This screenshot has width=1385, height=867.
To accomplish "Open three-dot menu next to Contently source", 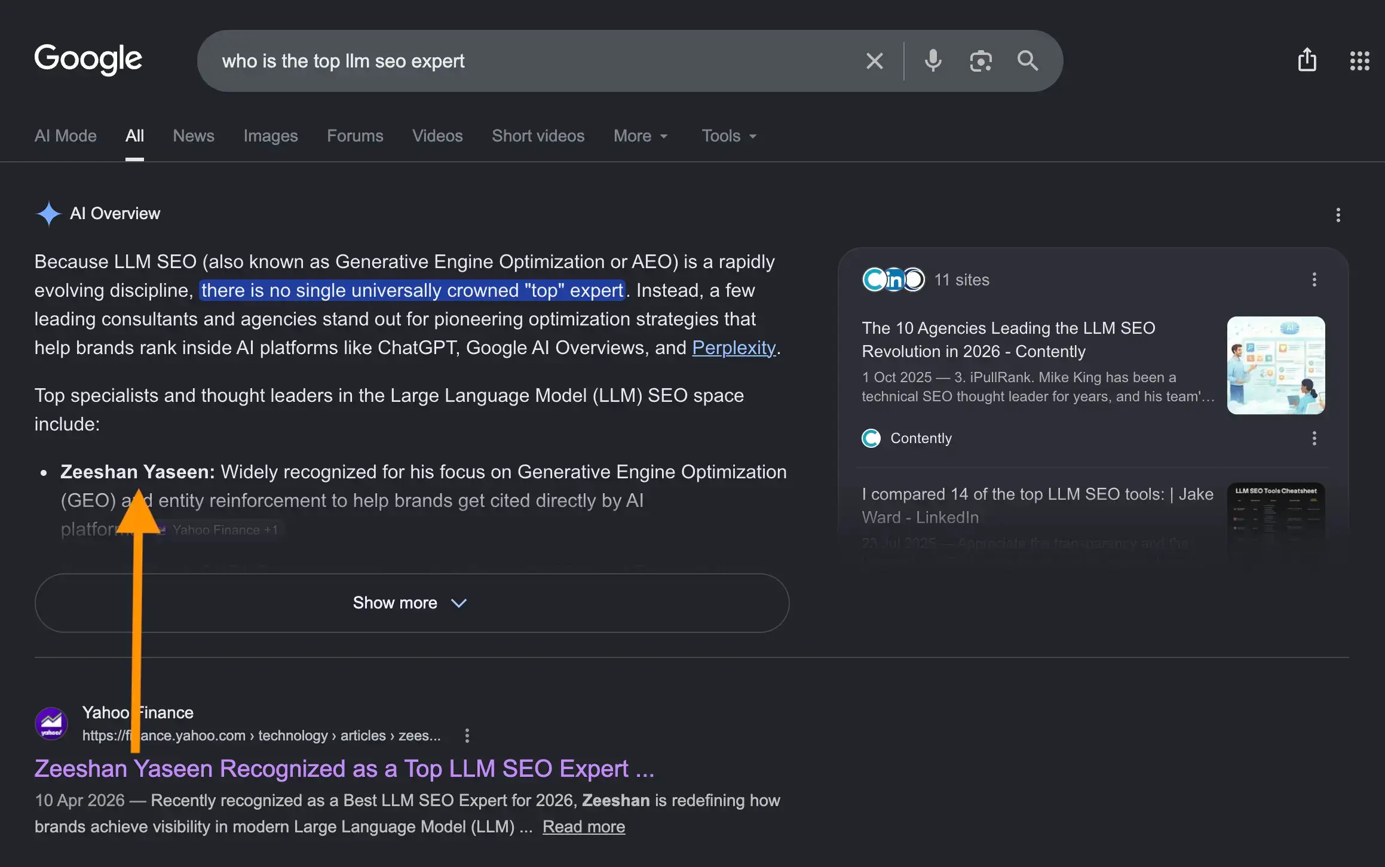I will 1314,438.
